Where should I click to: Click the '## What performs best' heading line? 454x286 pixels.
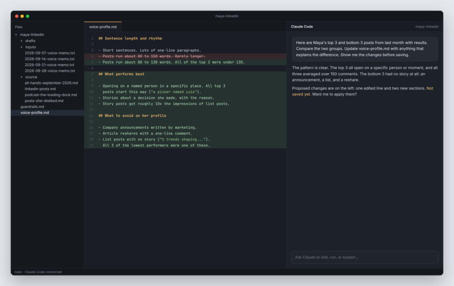tap(121, 74)
